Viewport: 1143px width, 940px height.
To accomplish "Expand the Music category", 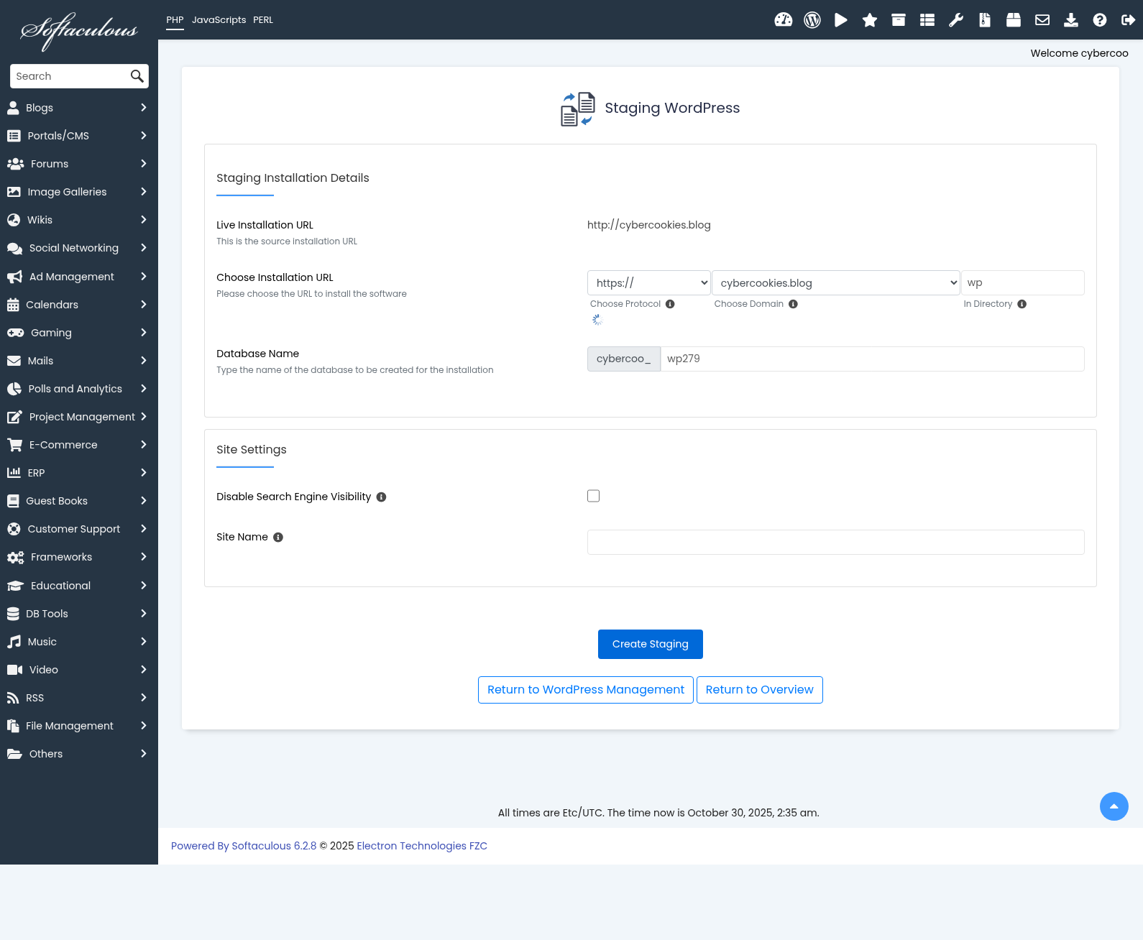I will [x=79, y=642].
